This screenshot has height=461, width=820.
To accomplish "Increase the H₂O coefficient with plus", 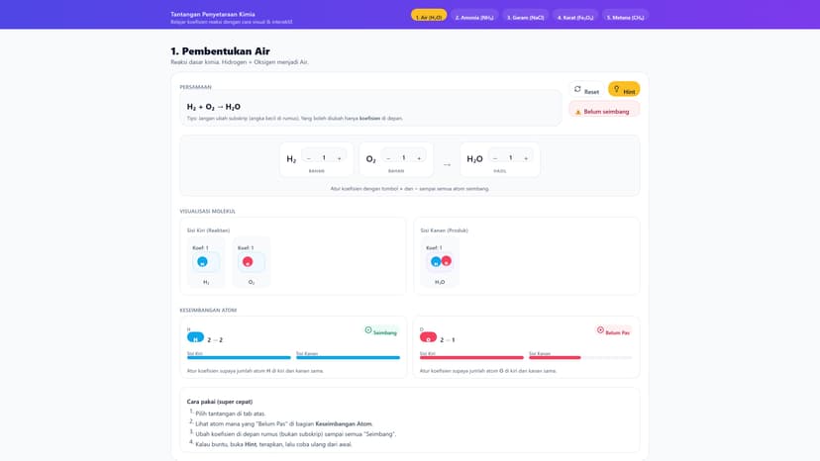I will click(x=526, y=158).
